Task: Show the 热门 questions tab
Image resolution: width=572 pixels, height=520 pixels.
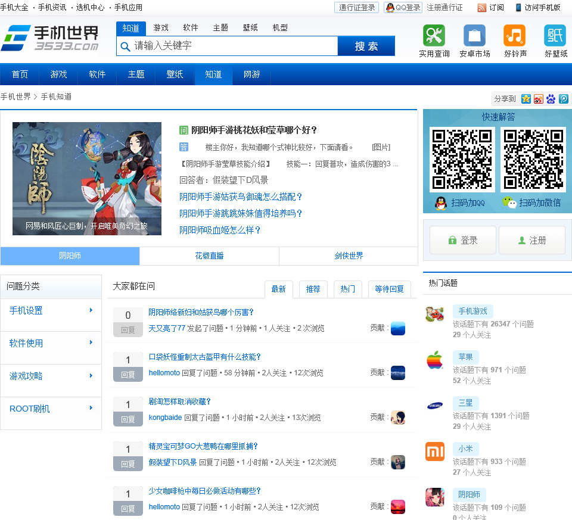Action: point(347,289)
